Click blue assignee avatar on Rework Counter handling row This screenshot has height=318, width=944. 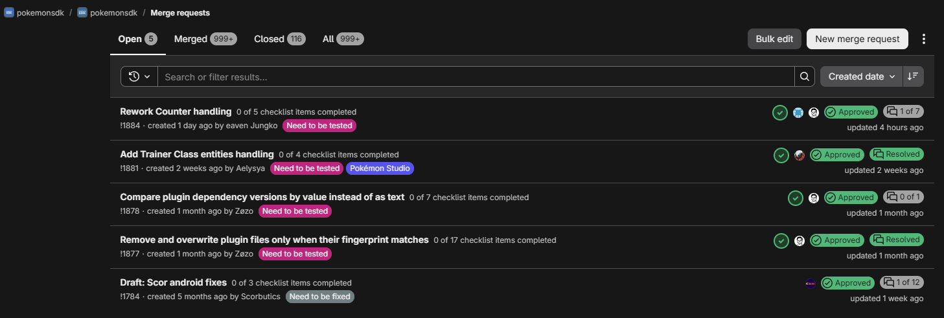[x=798, y=113]
